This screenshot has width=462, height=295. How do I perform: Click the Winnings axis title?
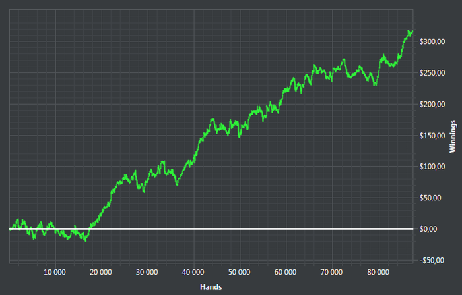click(x=453, y=136)
